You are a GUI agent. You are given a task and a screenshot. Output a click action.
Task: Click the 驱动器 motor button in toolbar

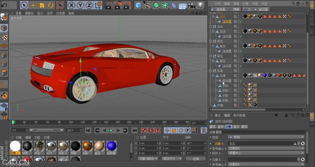(261, 9)
